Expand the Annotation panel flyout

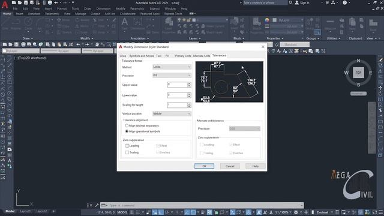pyautogui.click(x=140, y=38)
